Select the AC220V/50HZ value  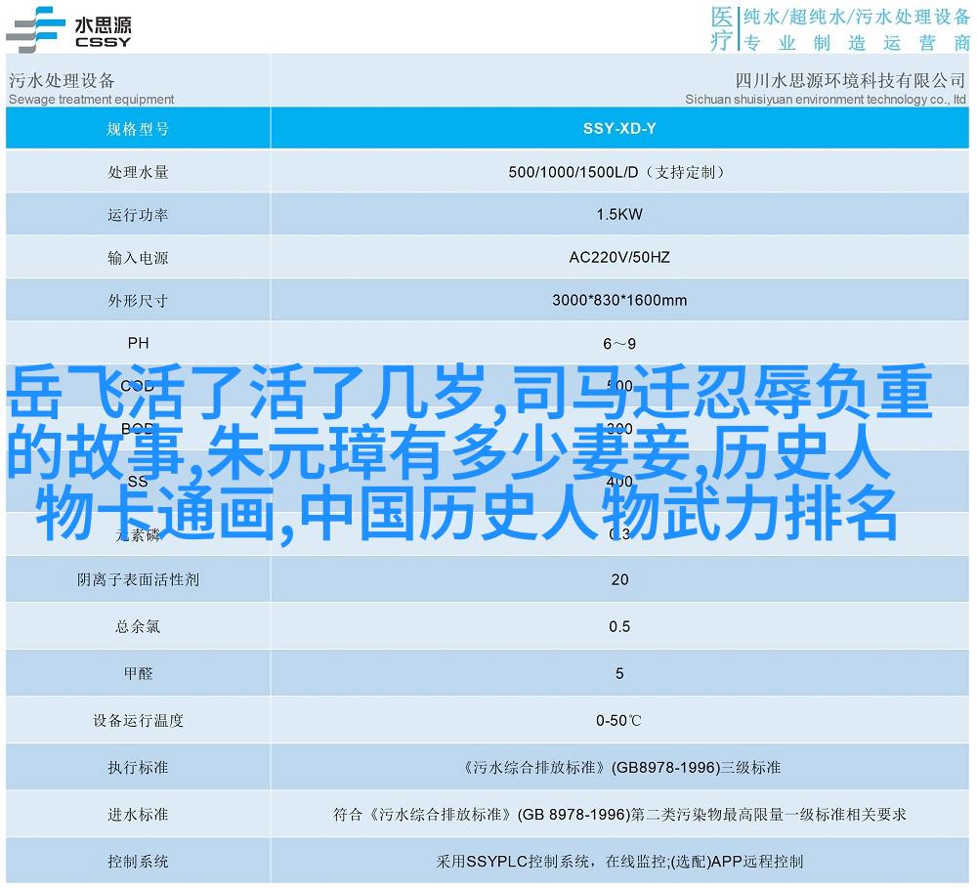619,257
